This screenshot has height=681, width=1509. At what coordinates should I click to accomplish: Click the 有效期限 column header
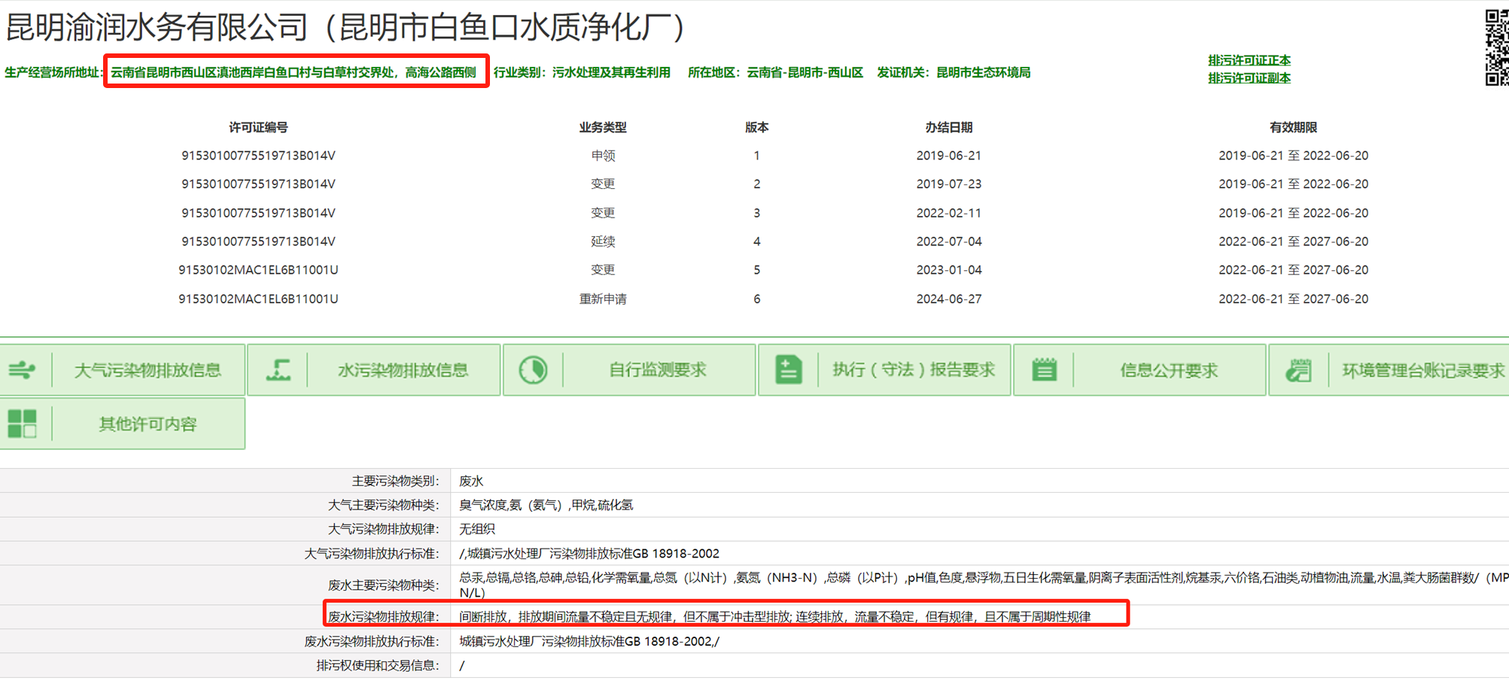1293,127
